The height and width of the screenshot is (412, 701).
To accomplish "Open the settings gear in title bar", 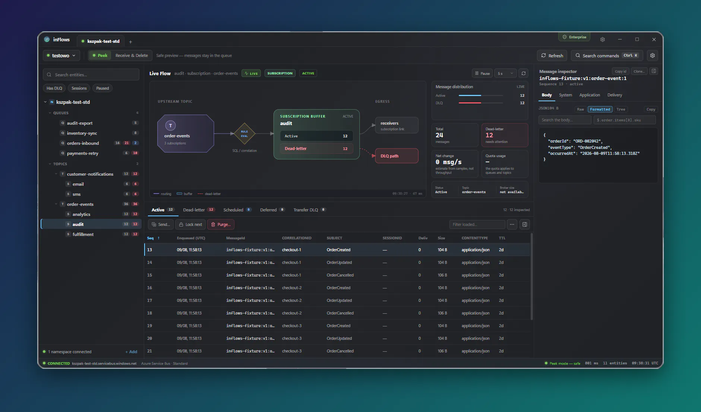I will click(603, 39).
